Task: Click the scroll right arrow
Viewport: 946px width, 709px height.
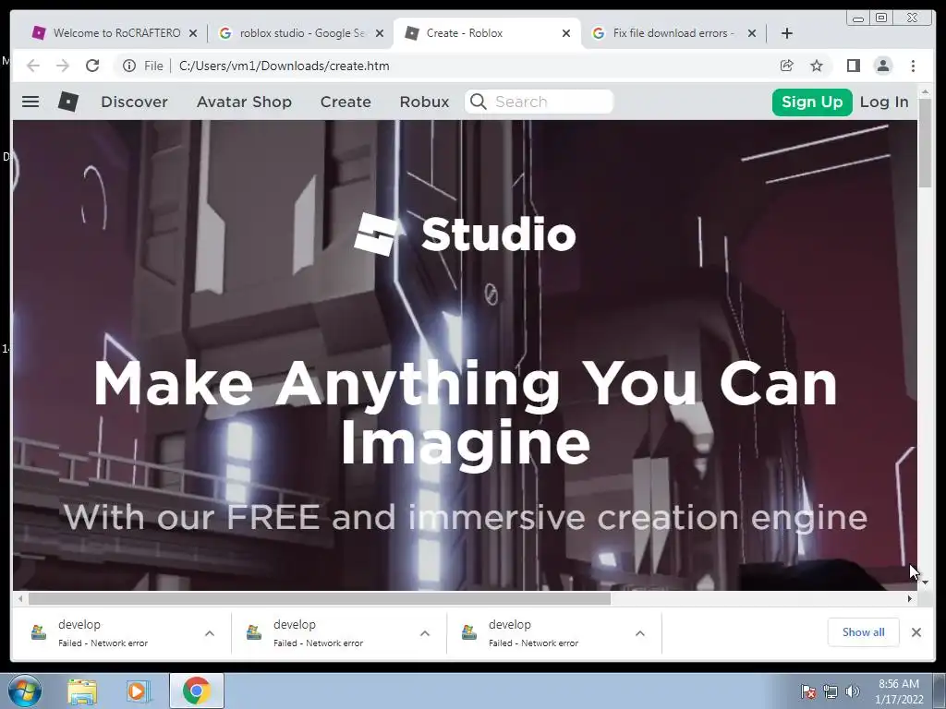Action: click(x=910, y=598)
